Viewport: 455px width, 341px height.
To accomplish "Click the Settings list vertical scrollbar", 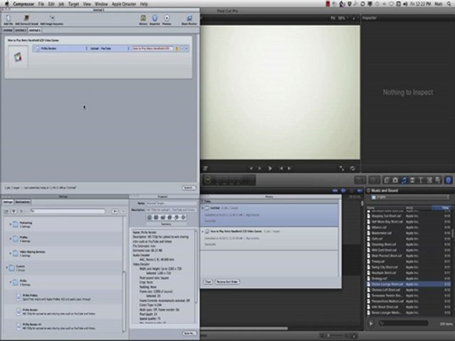I will tap(124, 301).
